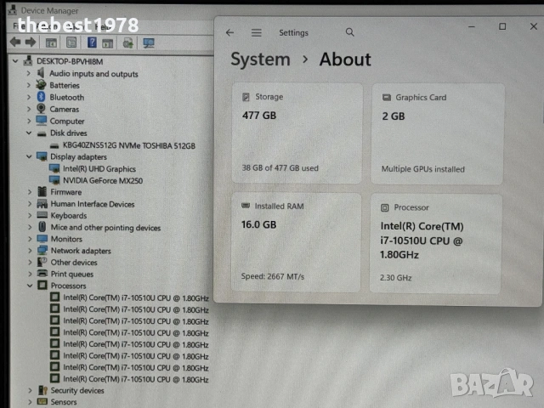The width and height of the screenshot is (544, 408).
Task: Click the System breadcrumb link
Action: point(260,59)
